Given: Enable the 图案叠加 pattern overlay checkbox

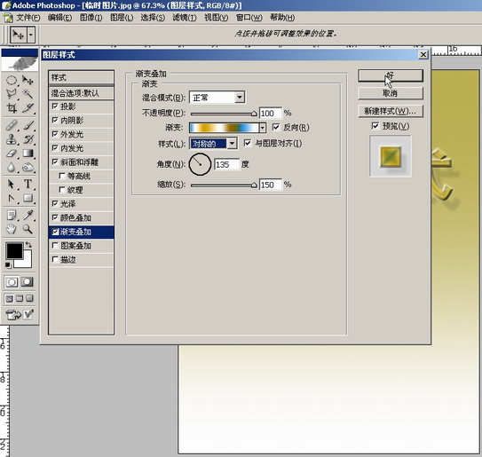Looking at the screenshot, I should pos(55,245).
